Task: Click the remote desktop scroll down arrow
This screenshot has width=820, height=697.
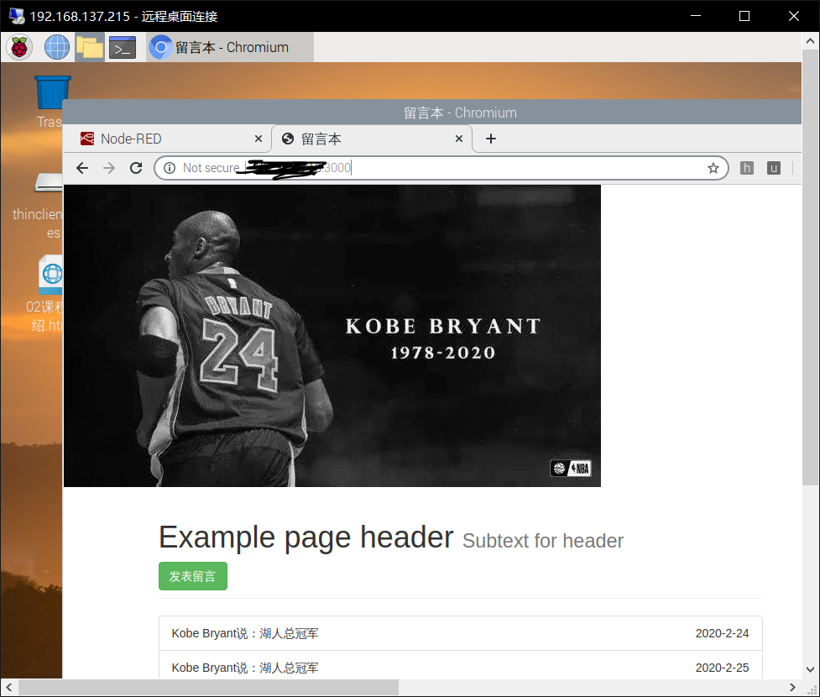Action: (811, 670)
